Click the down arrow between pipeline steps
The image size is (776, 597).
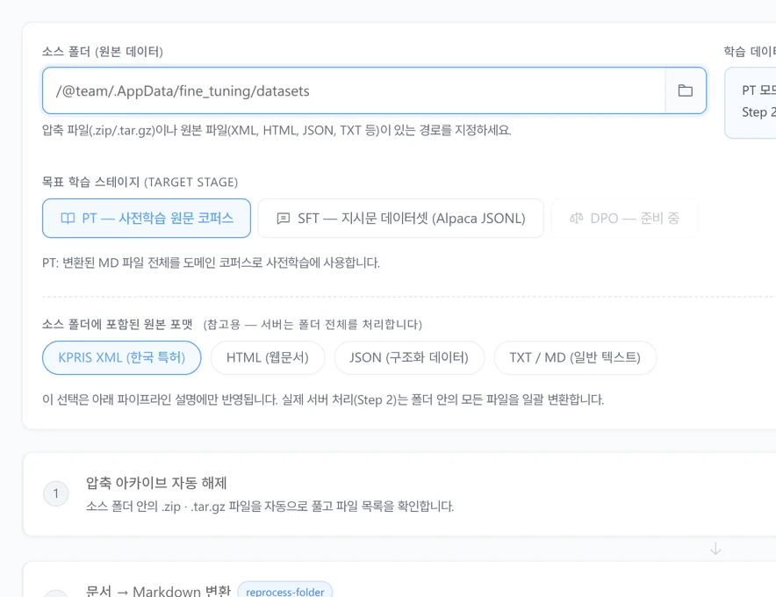click(715, 549)
